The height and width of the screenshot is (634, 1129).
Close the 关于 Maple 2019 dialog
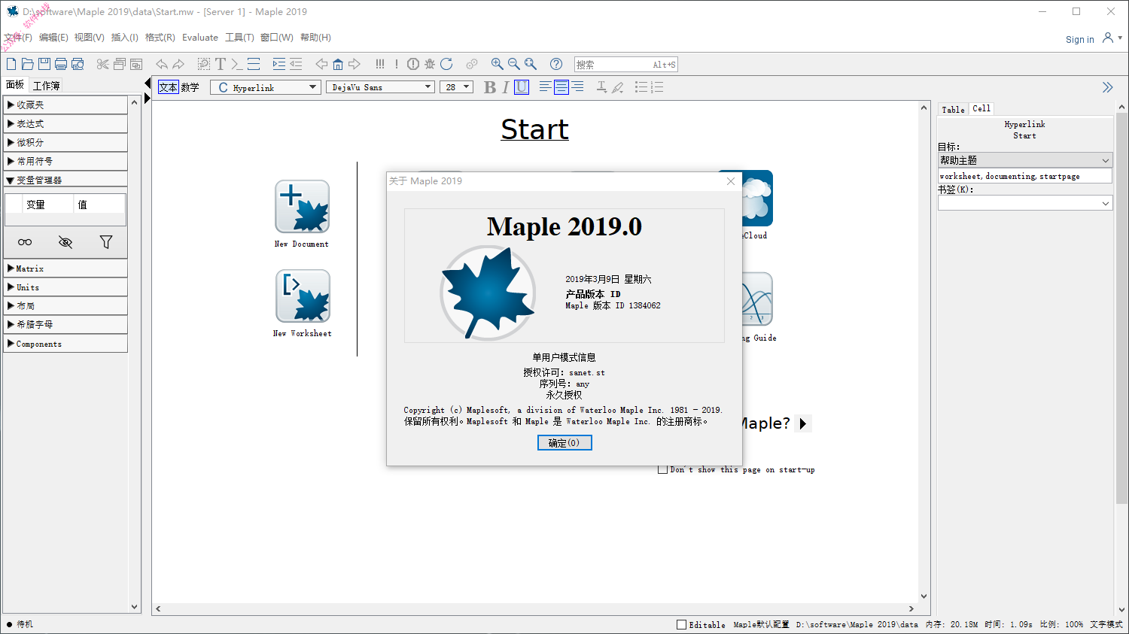[x=730, y=181]
